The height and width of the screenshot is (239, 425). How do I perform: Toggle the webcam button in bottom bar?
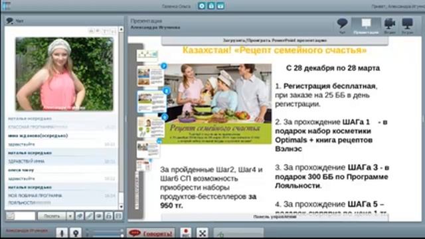76,233
